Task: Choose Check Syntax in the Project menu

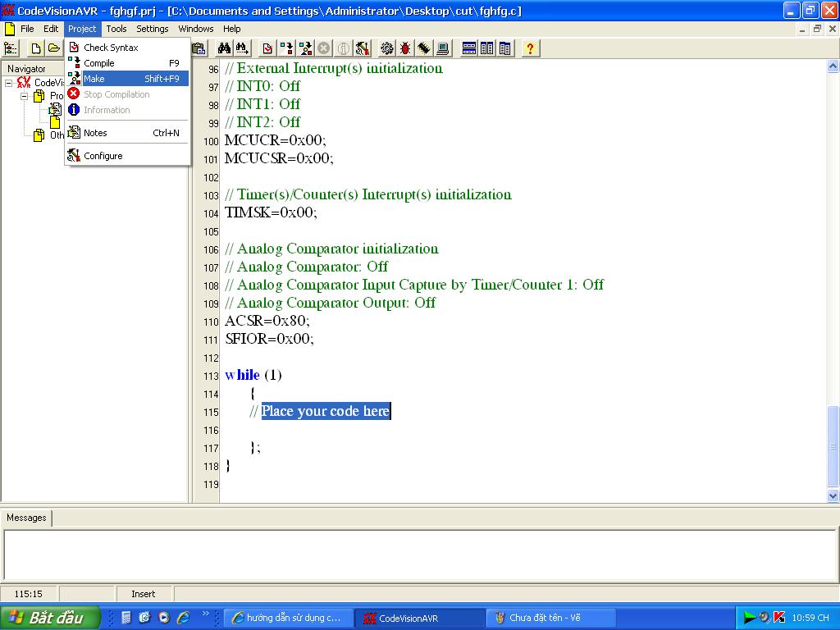Action: (x=111, y=48)
